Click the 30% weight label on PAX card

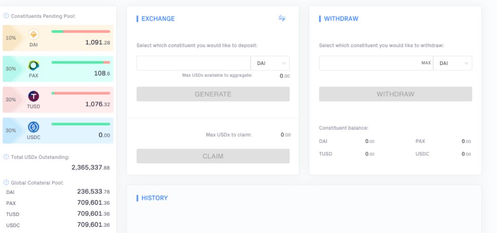pos(11,68)
